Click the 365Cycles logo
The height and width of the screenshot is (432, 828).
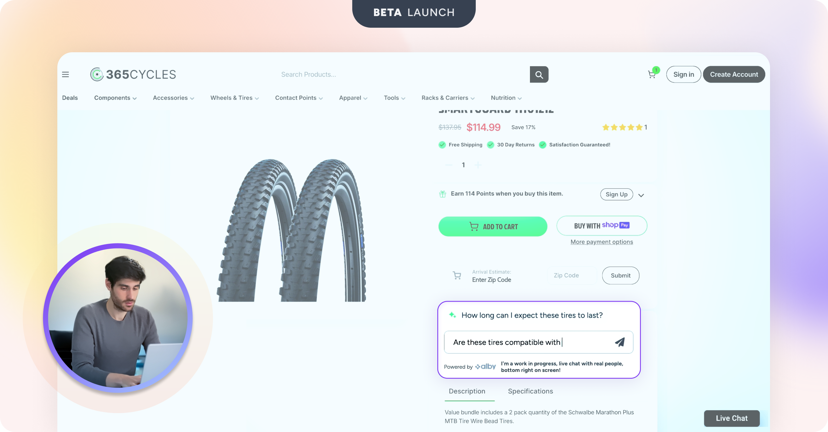coord(133,75)
